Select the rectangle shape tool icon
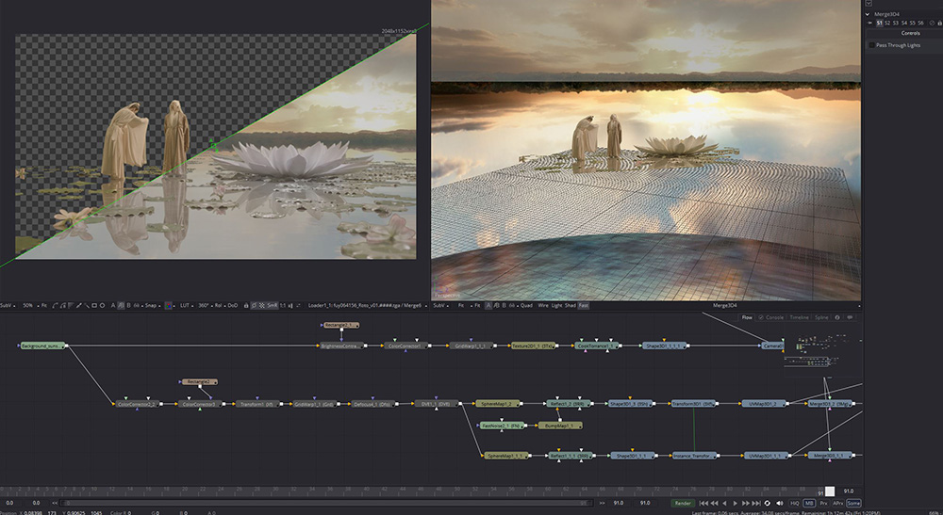 (x=94, y=305)
